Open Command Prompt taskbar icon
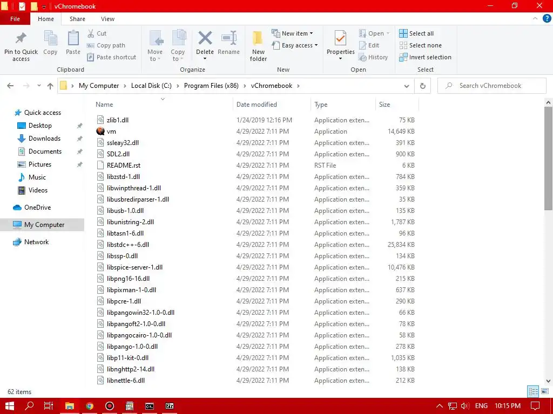Viewport: 553px width, 414px height. coord(150,406)
